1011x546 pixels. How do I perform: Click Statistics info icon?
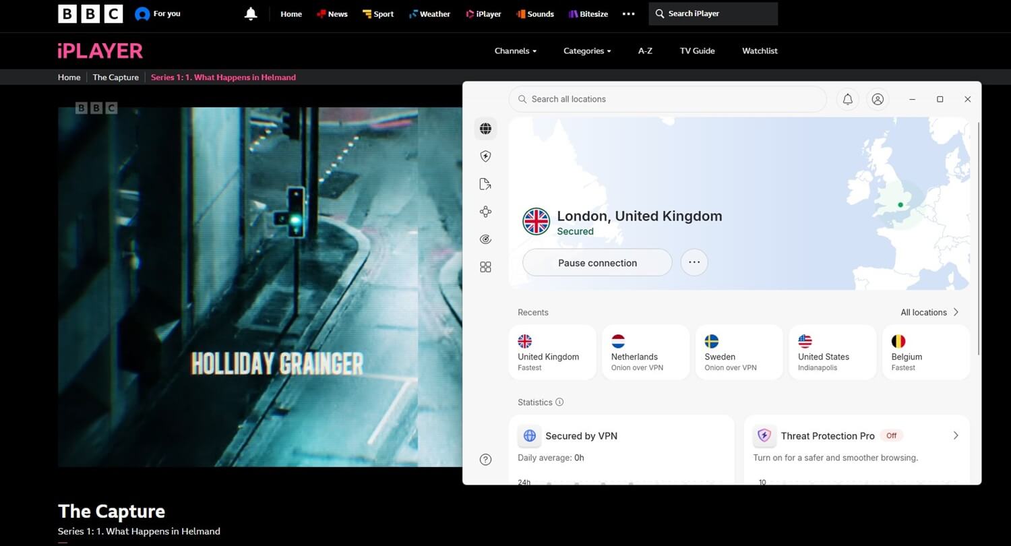[x=559, y=402]
